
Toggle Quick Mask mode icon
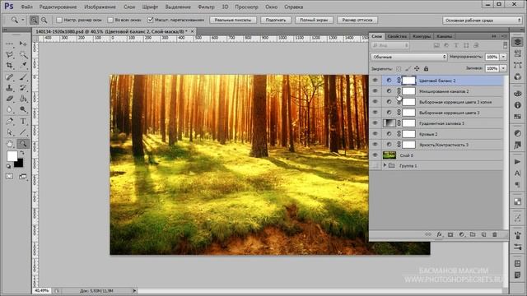[9, 176]
